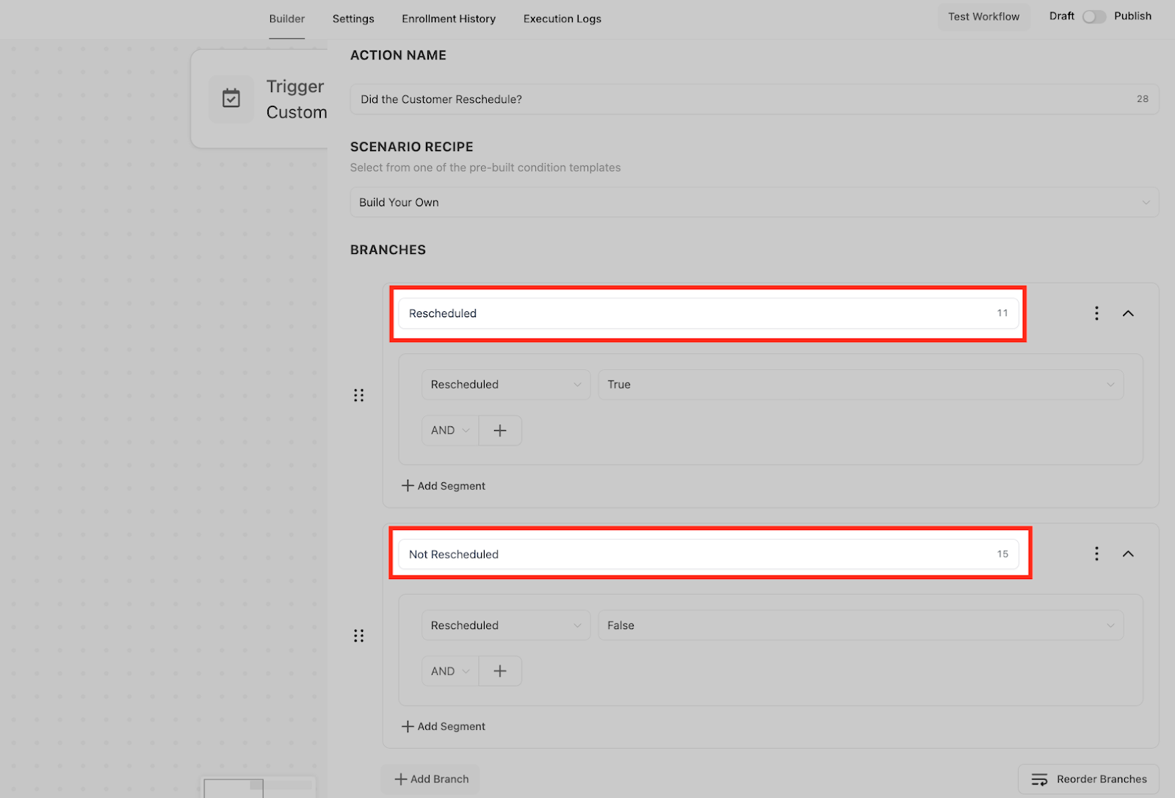Toggle the Draft/Publish switch

click(1094, 17)
